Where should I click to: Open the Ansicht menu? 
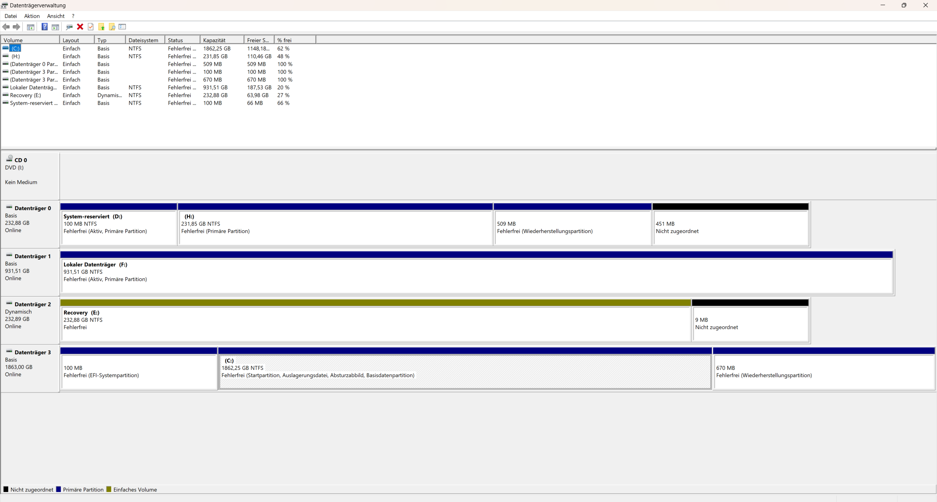coord(56,16)
